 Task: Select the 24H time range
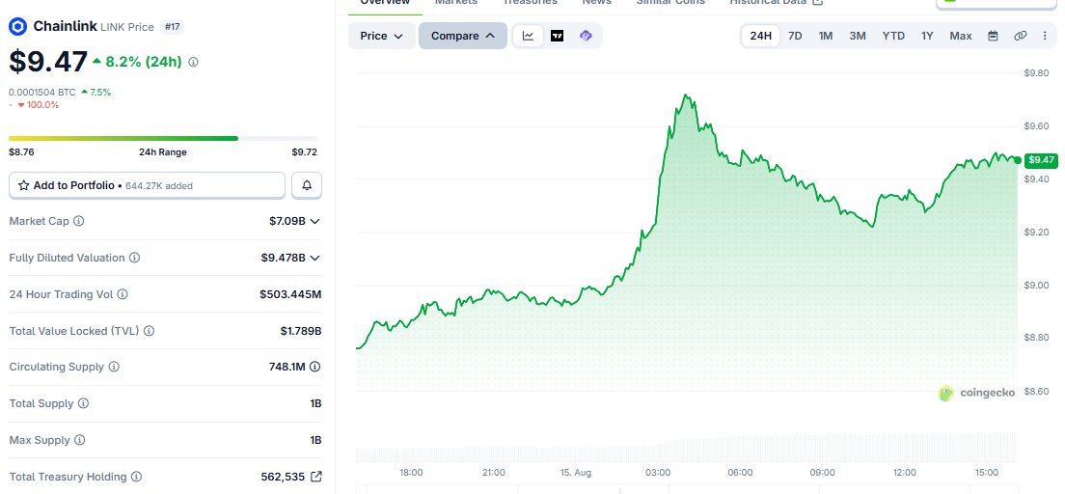point(761,36)
